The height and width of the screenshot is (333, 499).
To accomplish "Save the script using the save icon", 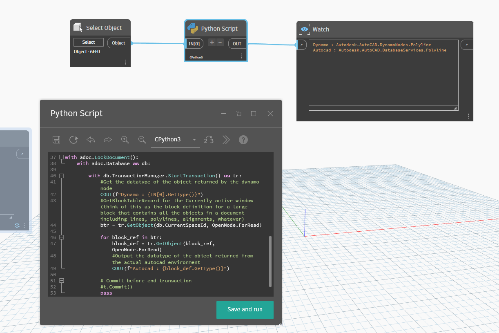I will point(56,140).
